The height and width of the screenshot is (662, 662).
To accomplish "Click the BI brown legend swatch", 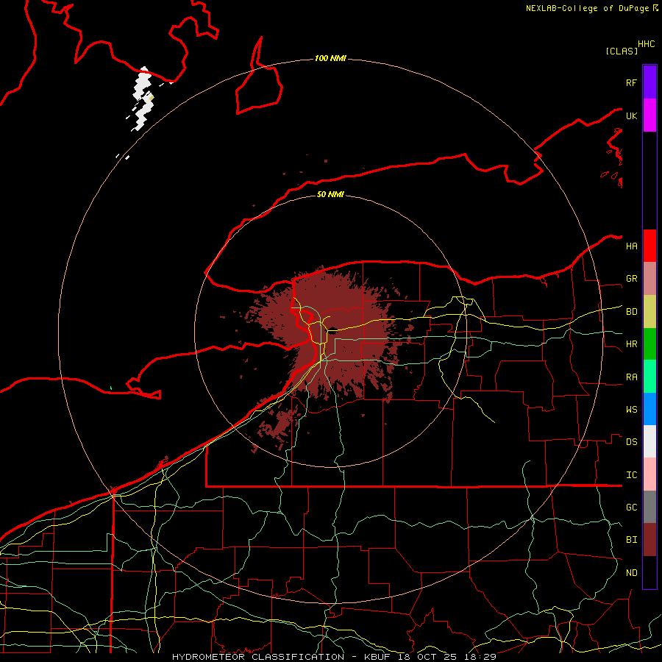I will point(649,540).
